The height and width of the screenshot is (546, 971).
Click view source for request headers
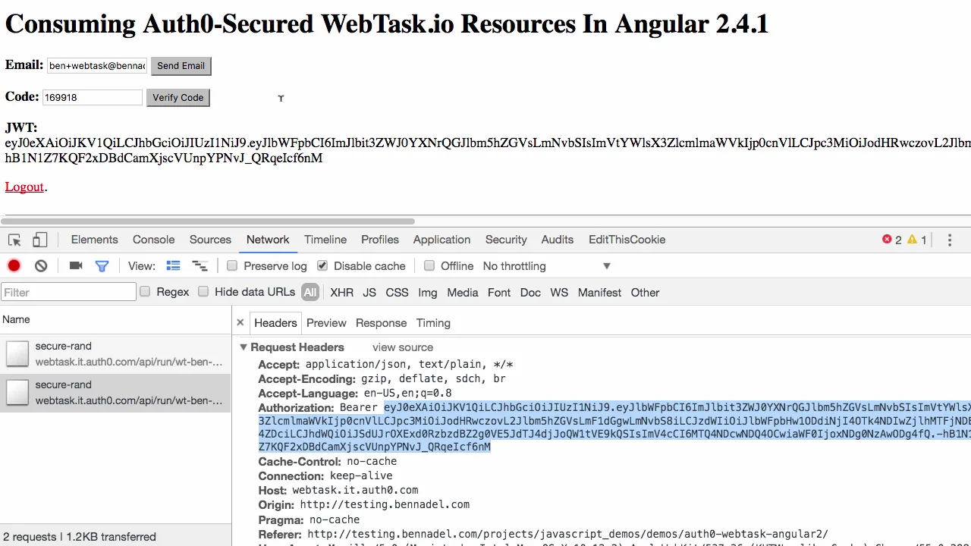(x=403, y=347)
